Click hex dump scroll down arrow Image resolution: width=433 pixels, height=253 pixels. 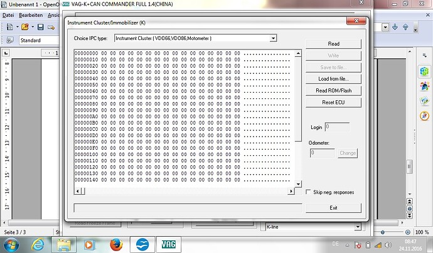pyautogui.click(x=298, y=184)
